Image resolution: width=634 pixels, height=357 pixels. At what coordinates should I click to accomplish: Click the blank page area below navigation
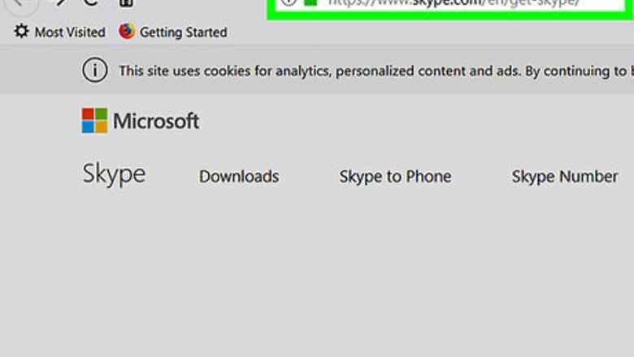325,276
